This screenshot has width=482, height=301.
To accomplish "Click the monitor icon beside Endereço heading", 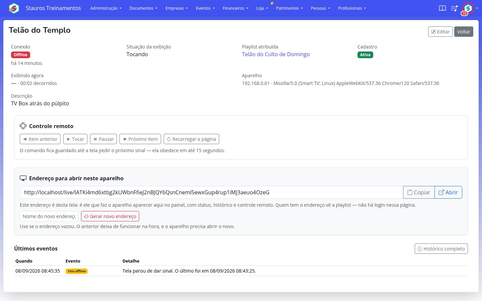I will click(23, 178).
